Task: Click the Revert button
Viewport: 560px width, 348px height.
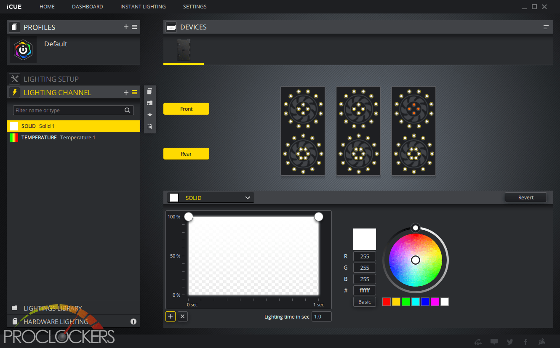Action: (526, 197)
